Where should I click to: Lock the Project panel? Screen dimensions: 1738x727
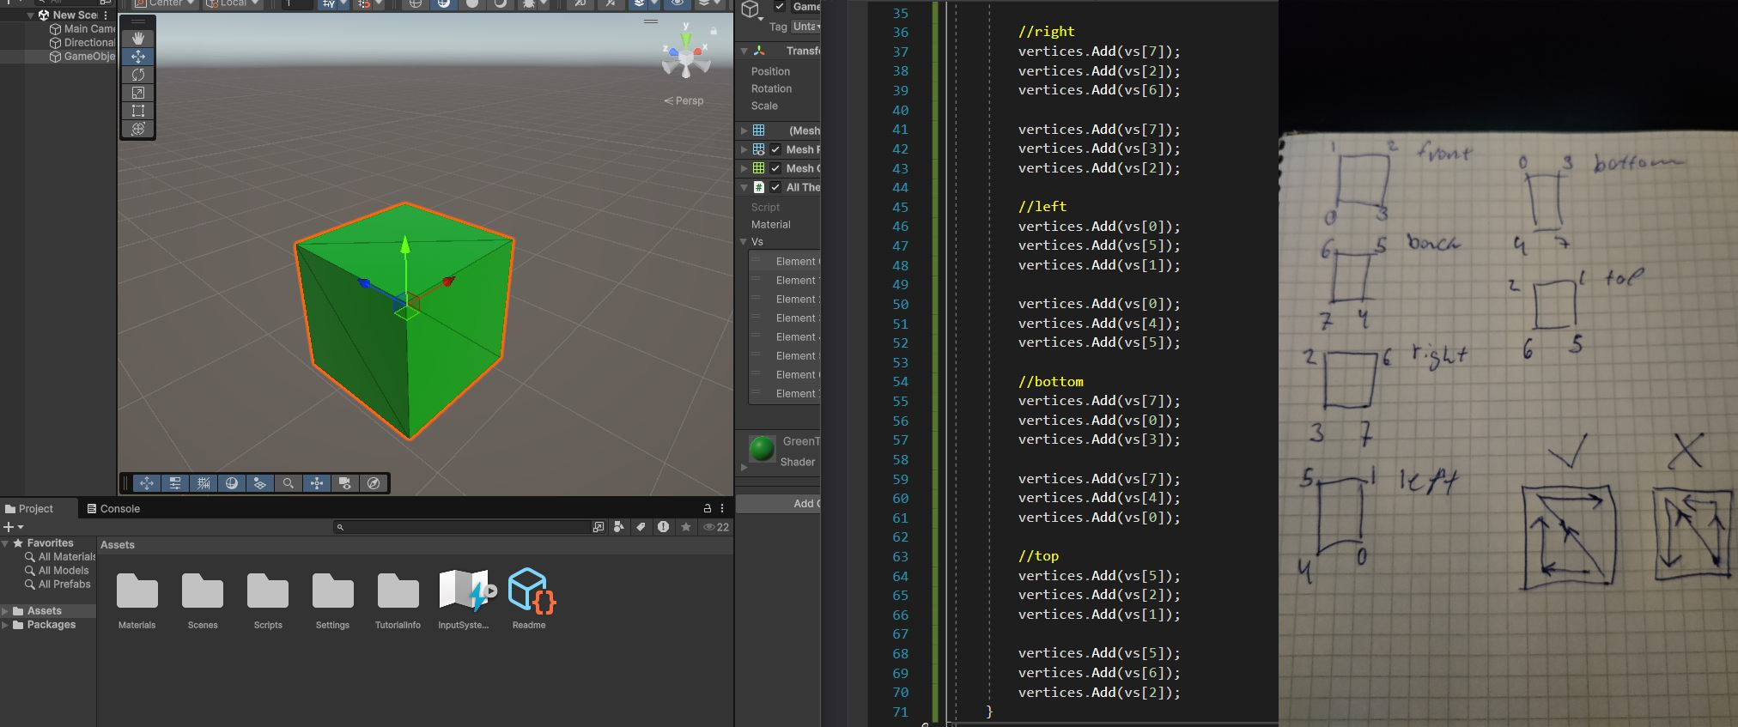point(708,508)
